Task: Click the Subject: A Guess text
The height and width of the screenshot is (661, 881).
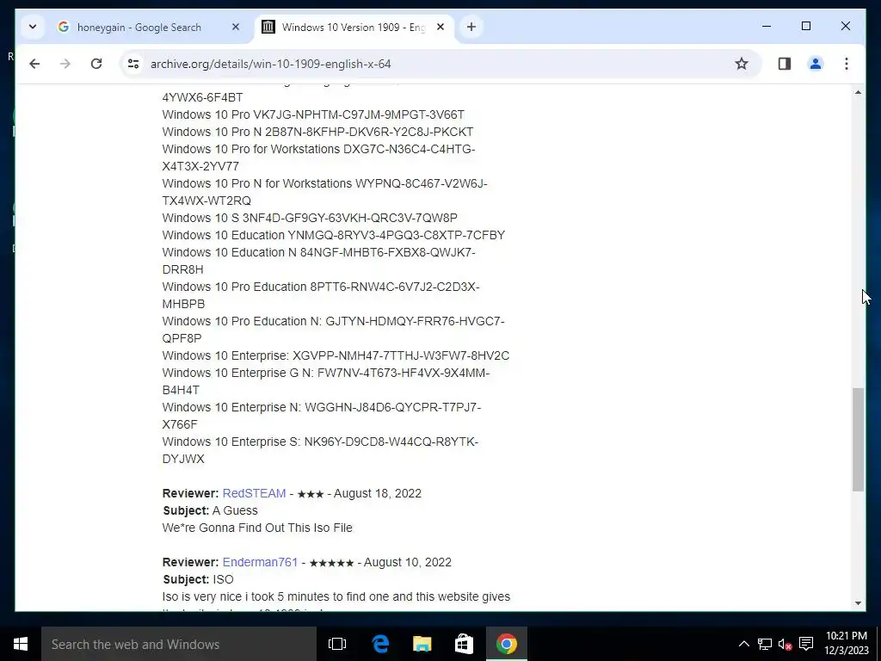Action: click(x=210, y=511)
